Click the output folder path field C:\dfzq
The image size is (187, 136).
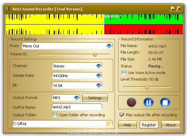click(x=62, y=124)
